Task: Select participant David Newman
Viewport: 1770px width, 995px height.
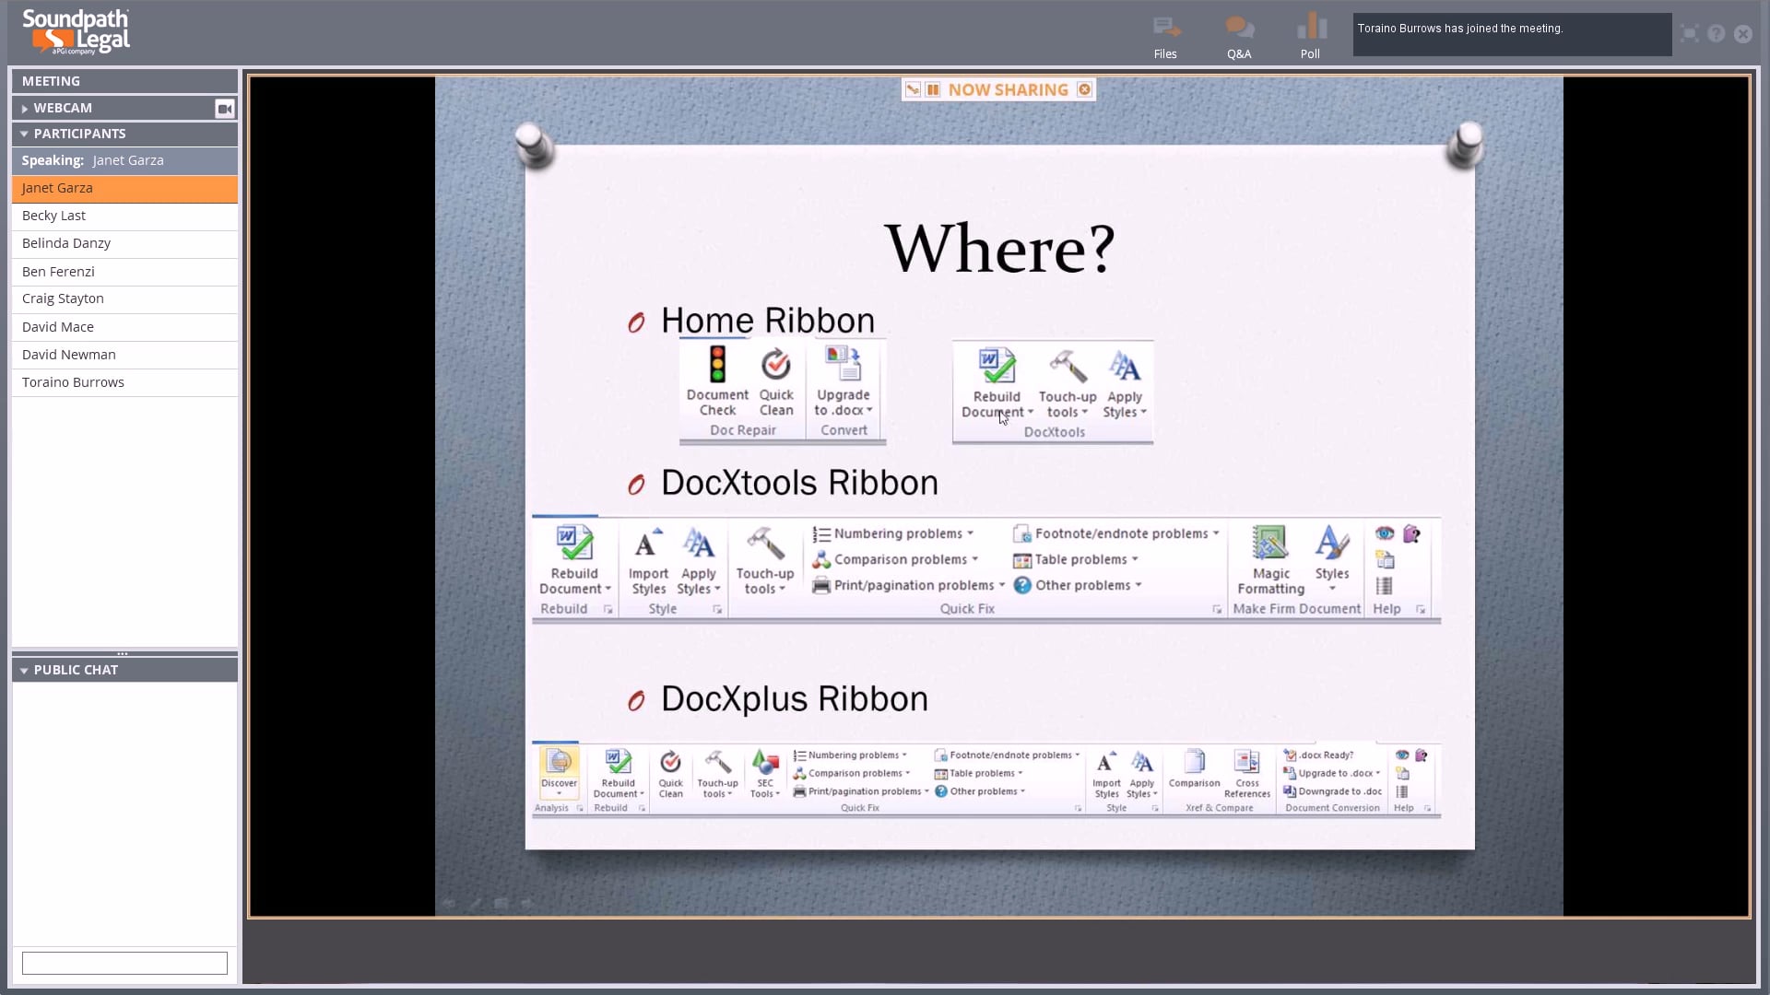Action: 124,355
